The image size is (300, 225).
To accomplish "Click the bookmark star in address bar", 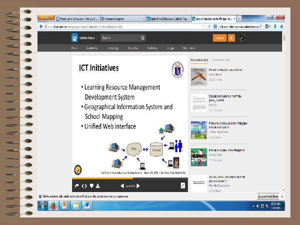I will pyautogui.click(x=203, y=27).
